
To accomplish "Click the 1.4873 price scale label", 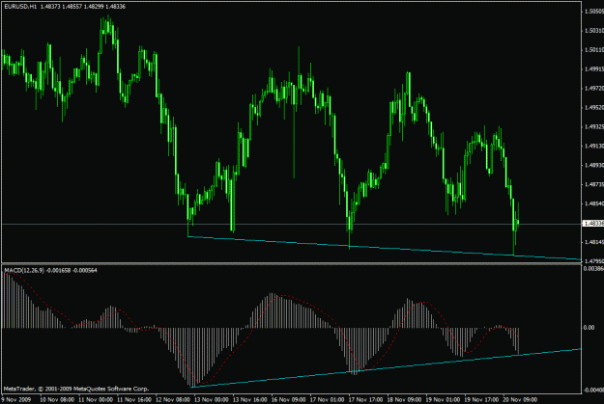I will [594, 184].
